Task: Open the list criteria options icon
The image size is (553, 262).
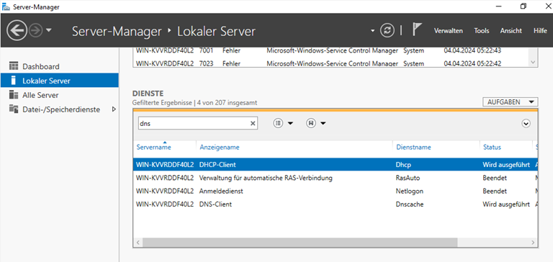Action: pos(279,123)
